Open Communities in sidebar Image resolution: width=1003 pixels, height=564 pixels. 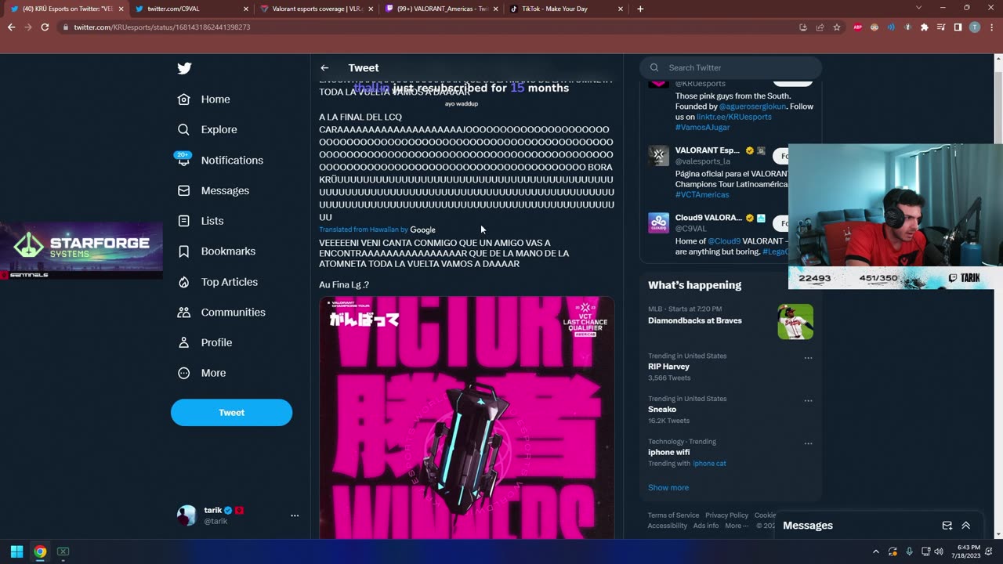(x=221, y=312)
